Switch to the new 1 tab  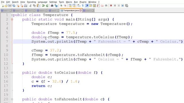[x=6, y=11]
